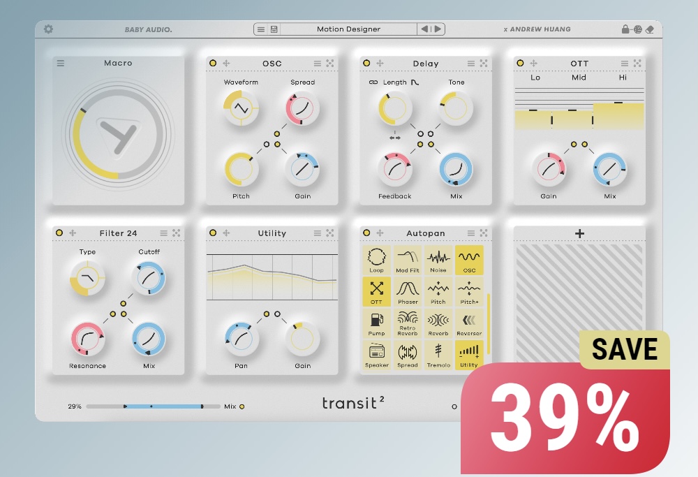Pick the Loop effect icon

[377, 260]
